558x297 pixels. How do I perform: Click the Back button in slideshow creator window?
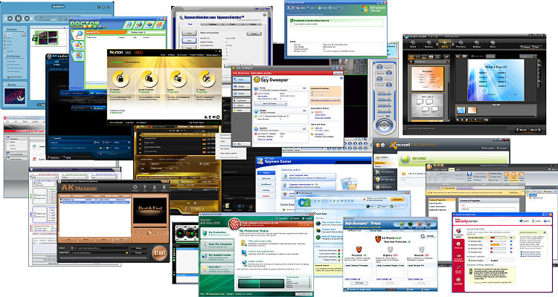pyautogui.click(x=522, y=130)
